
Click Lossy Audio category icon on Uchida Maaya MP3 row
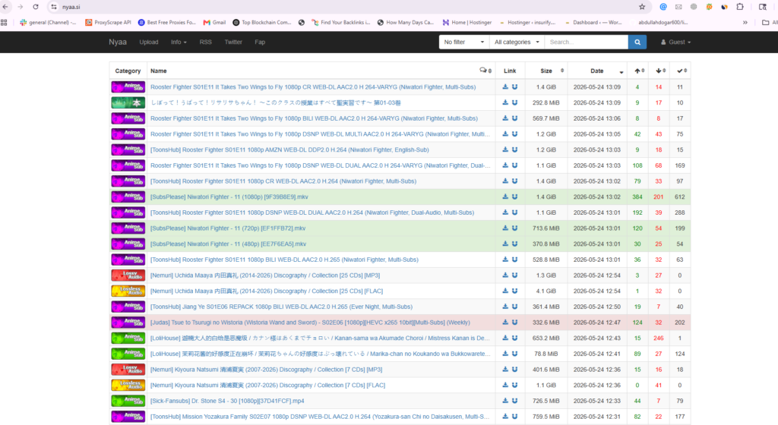click(x=128, y=275)
